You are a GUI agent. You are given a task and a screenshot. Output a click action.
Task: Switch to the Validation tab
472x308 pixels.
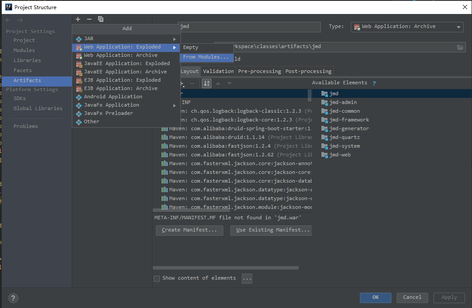point(218,71)
